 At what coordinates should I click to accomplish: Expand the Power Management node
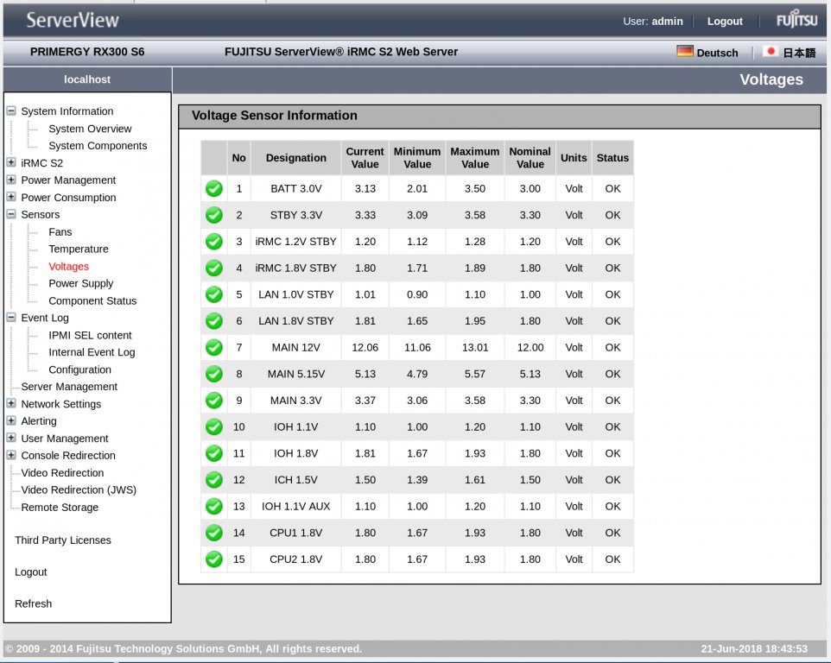(x=11, y=180)
